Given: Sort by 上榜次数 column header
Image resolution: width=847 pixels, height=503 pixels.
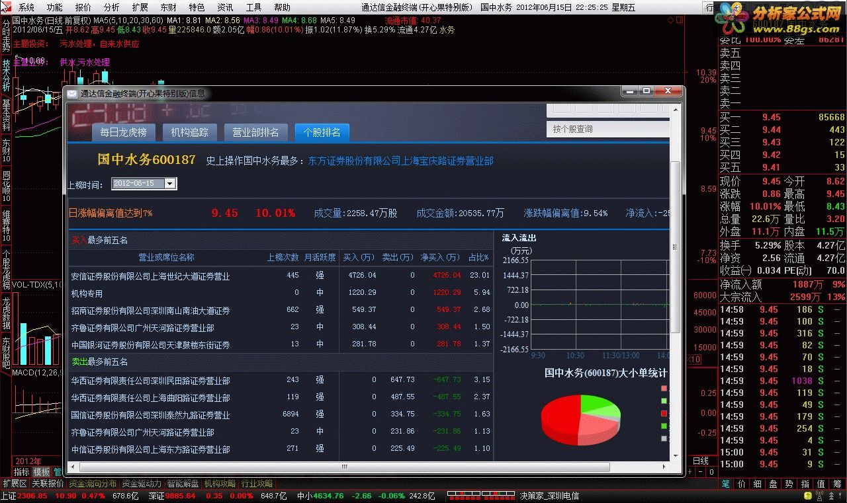Looking at the screenshot, I should point(283,258).
